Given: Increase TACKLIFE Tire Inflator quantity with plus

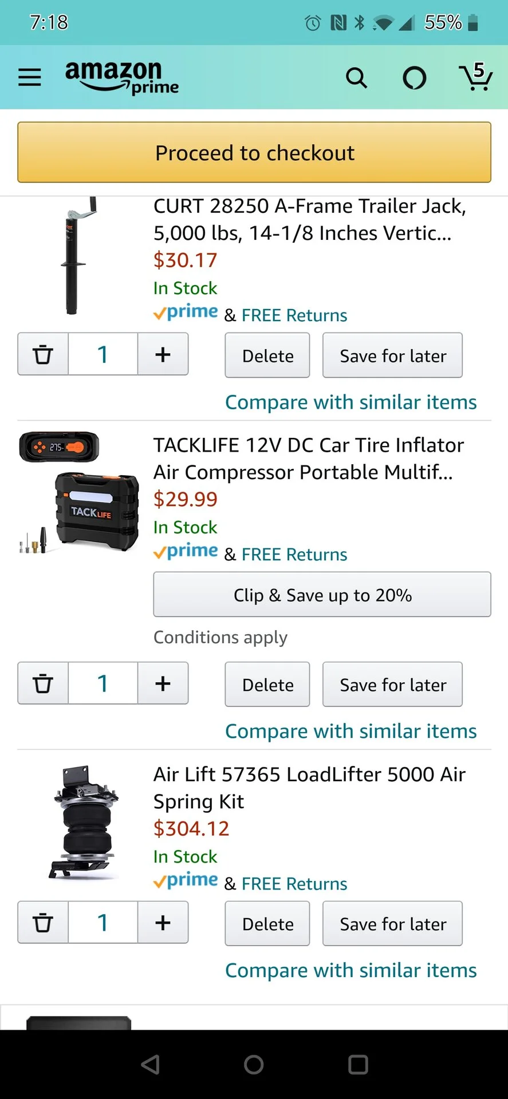Looking at the screenshot, I should tap(163, 683).
